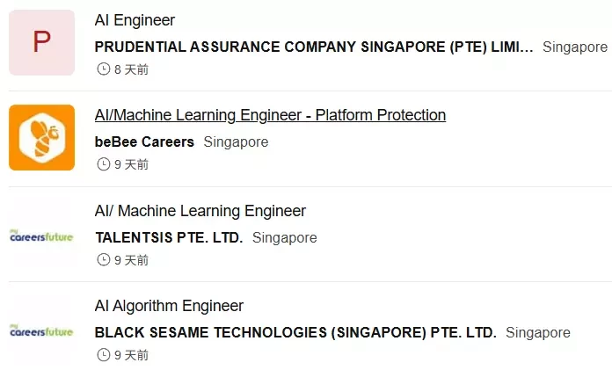This screenshot has width=612, height=370.
Task: Click PRUDENTIAL ASSURANCE COMPANY SINGAPORE company name
Action: [x=314, y=47]
